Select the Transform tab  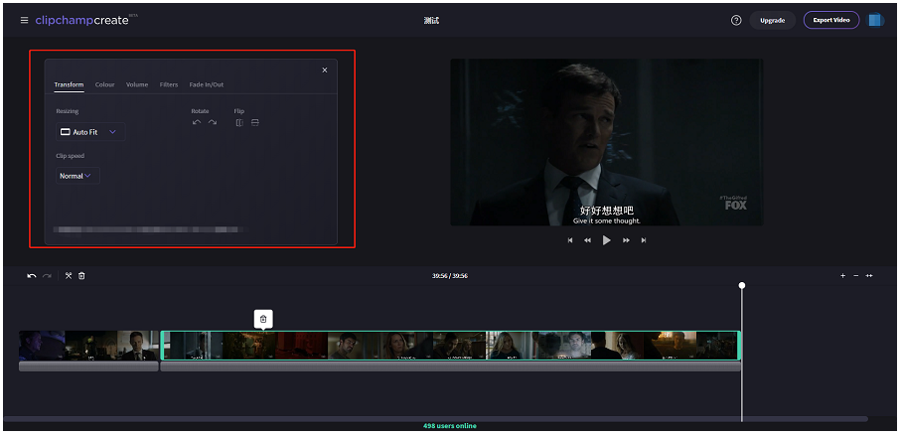coord(69,84)
